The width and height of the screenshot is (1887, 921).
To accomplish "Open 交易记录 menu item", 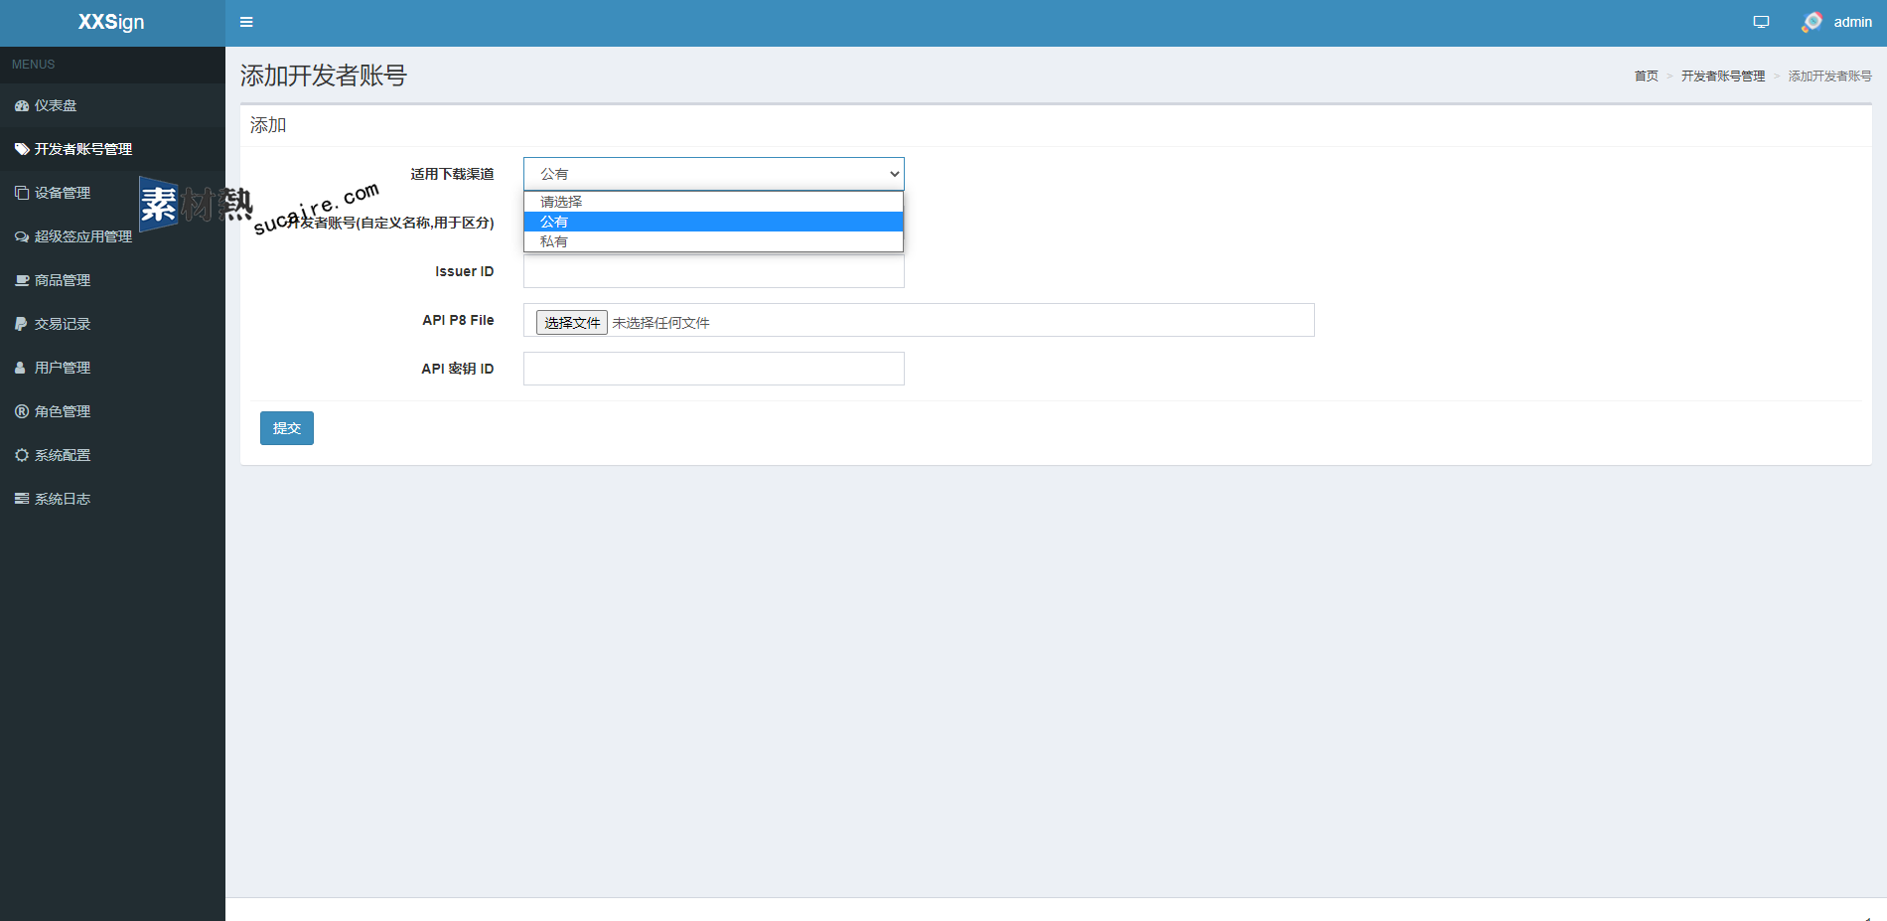I will pos(112,324).
